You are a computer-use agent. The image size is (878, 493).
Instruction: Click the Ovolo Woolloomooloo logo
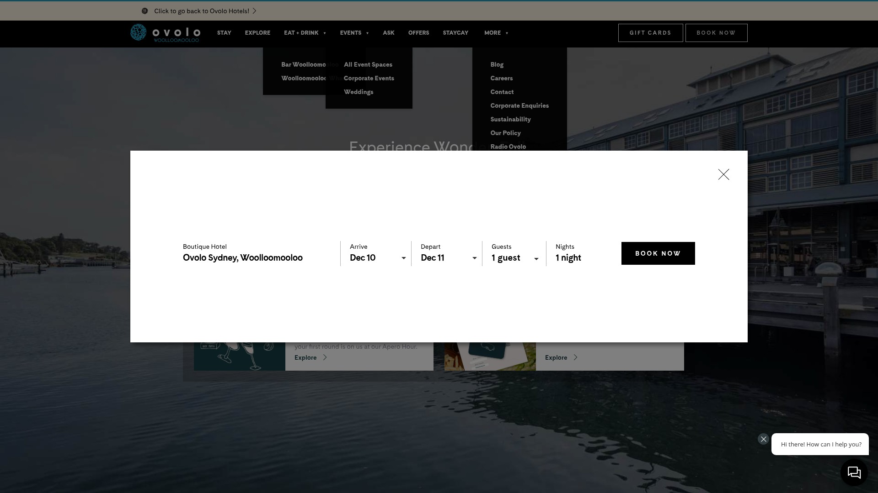[165, 33]
